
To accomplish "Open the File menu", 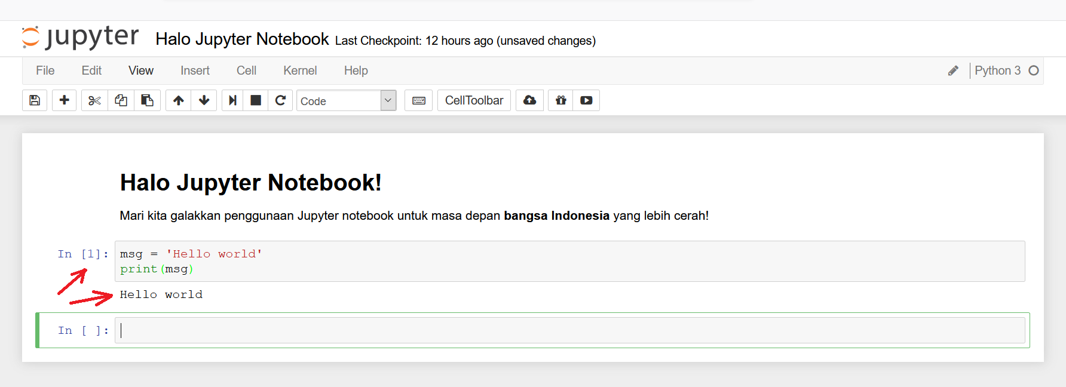I will pyautogui.click(x=45, y=70).
